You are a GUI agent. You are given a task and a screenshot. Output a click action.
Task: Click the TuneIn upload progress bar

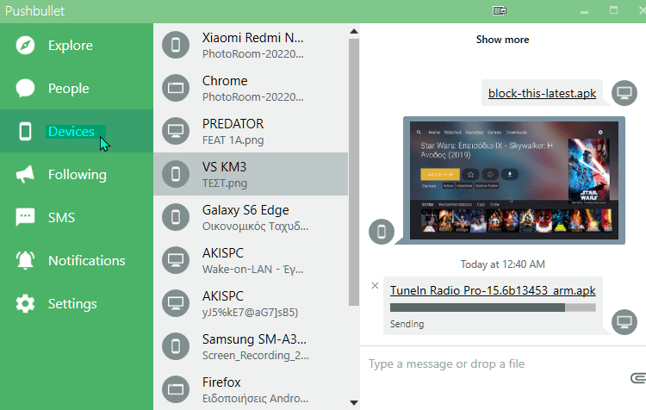(493, 307)
